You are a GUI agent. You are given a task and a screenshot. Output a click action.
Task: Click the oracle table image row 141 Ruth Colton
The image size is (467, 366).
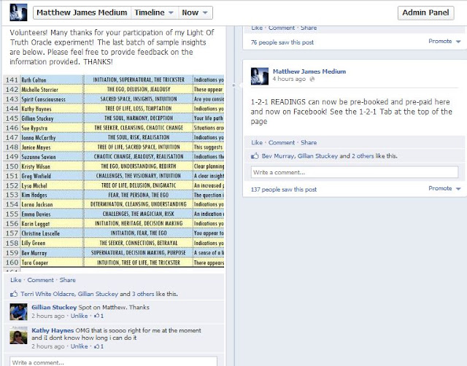114,79
